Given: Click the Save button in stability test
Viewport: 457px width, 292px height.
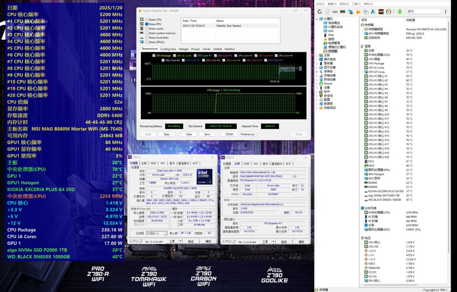Looking at the screenshot, I should click(x=207, y=134).
